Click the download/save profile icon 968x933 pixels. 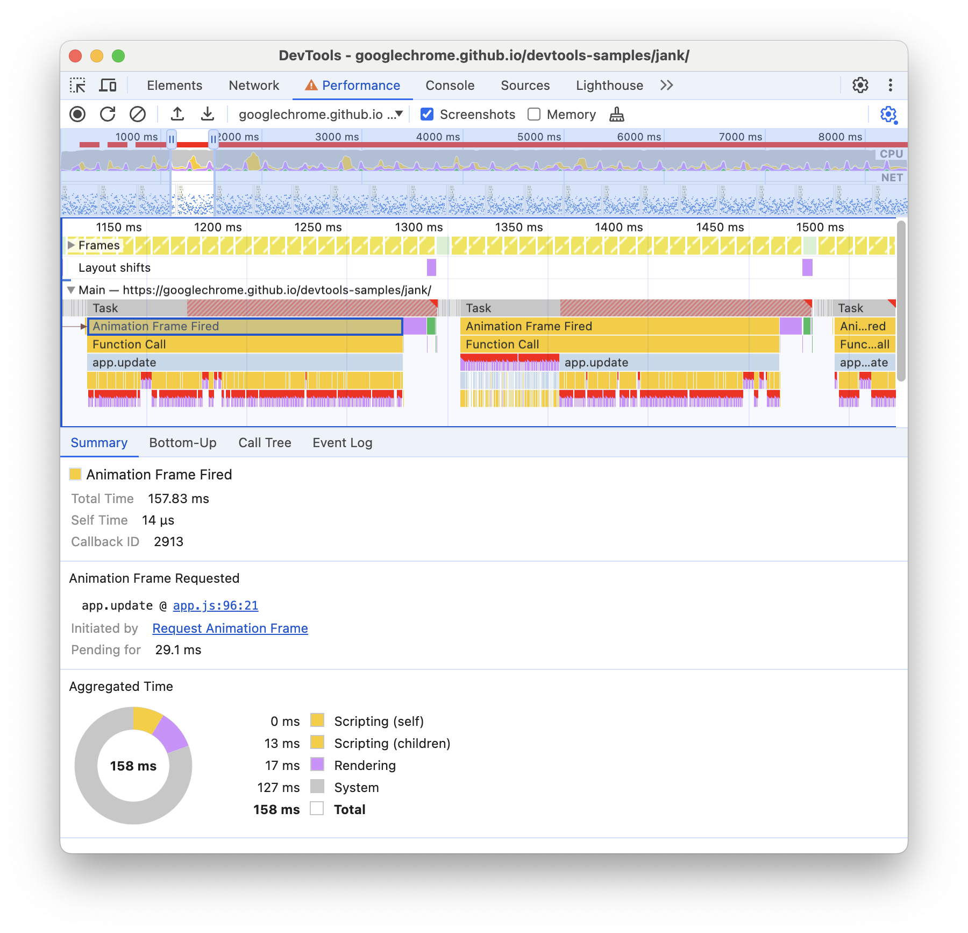pos(208,114)
